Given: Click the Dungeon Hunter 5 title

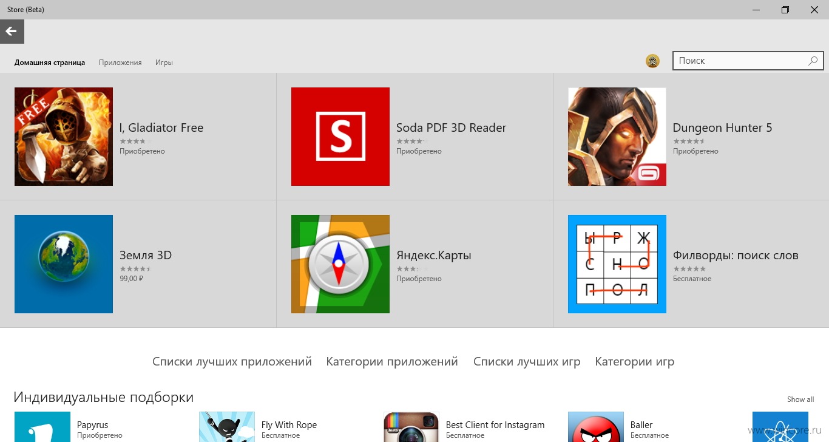Looking at the screenshot, I should click(722, 128).
